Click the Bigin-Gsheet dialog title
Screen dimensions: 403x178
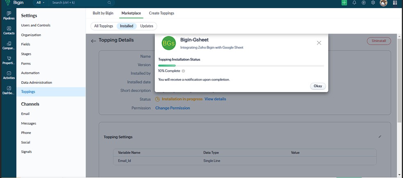click(194, 40)
